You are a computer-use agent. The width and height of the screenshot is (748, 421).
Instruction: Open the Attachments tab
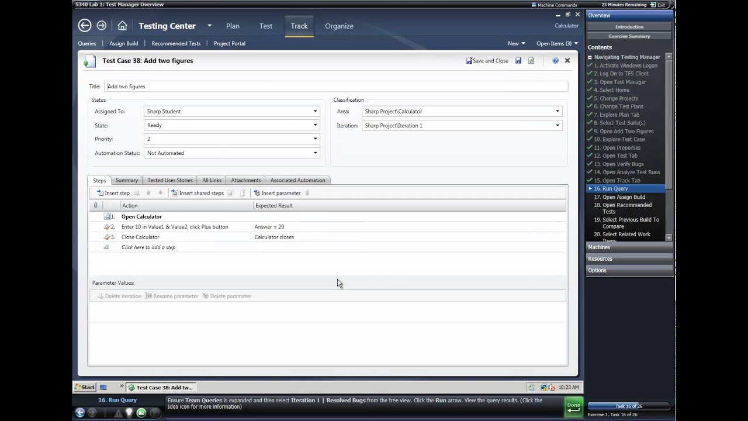click(x=245, y=180)
